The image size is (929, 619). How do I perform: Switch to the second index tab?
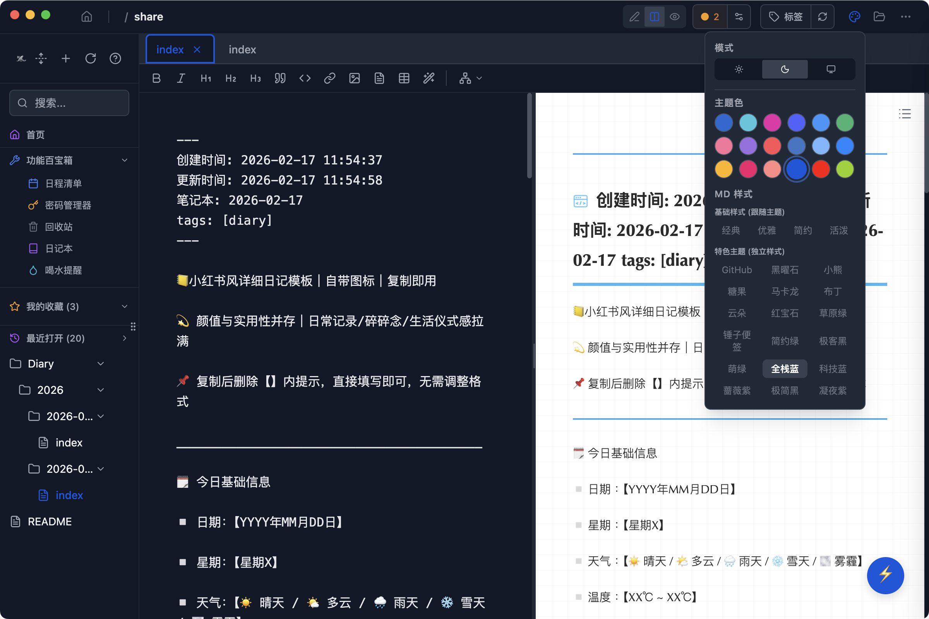click(242, 49)
